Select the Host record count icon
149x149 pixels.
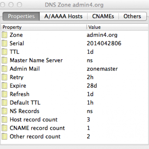(4, 120)
